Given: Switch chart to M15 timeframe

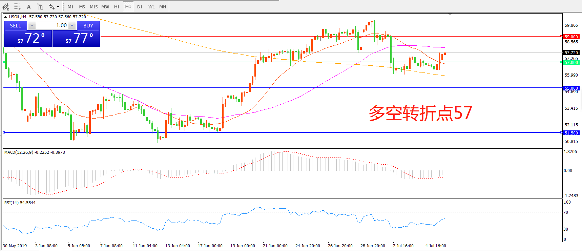Looking at the screenshot, I should pos(93,6).
